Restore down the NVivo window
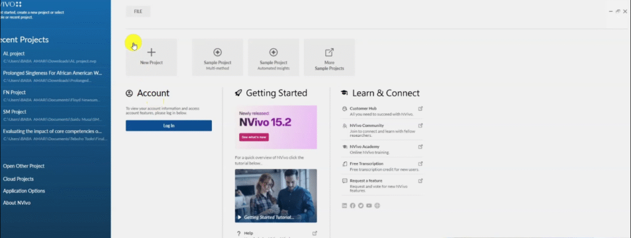This screenshot has height=238, width=631. pyautogui.click(x=617, y=12)
